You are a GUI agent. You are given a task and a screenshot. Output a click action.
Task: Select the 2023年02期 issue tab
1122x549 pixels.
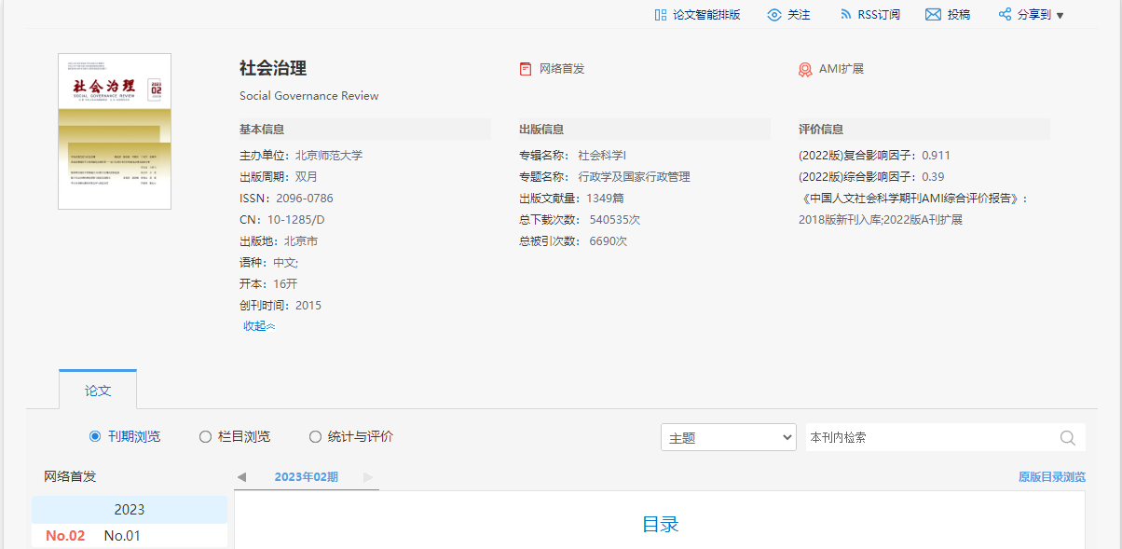[x=306, y=477]
